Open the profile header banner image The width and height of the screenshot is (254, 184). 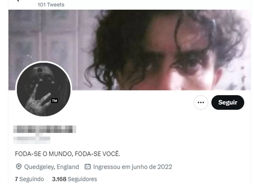click(x=129, y=50)
